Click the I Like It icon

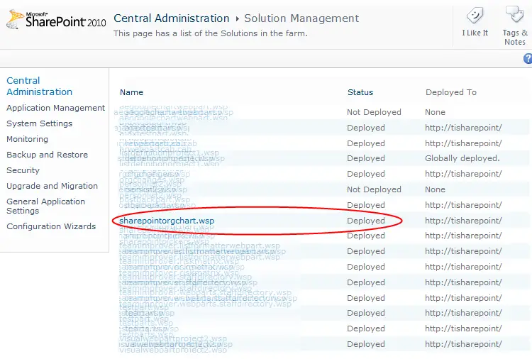(475, 16)
